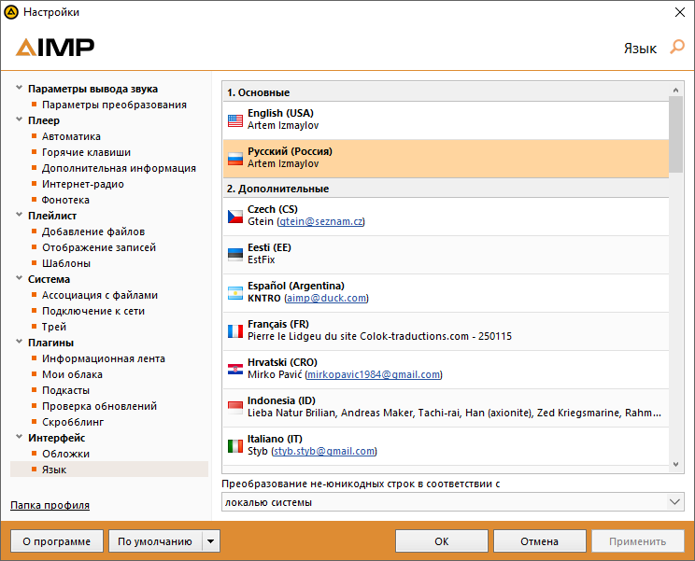695x561 pixels.
Task: Click the orange search magnifier icon
Action: point(677,48)
